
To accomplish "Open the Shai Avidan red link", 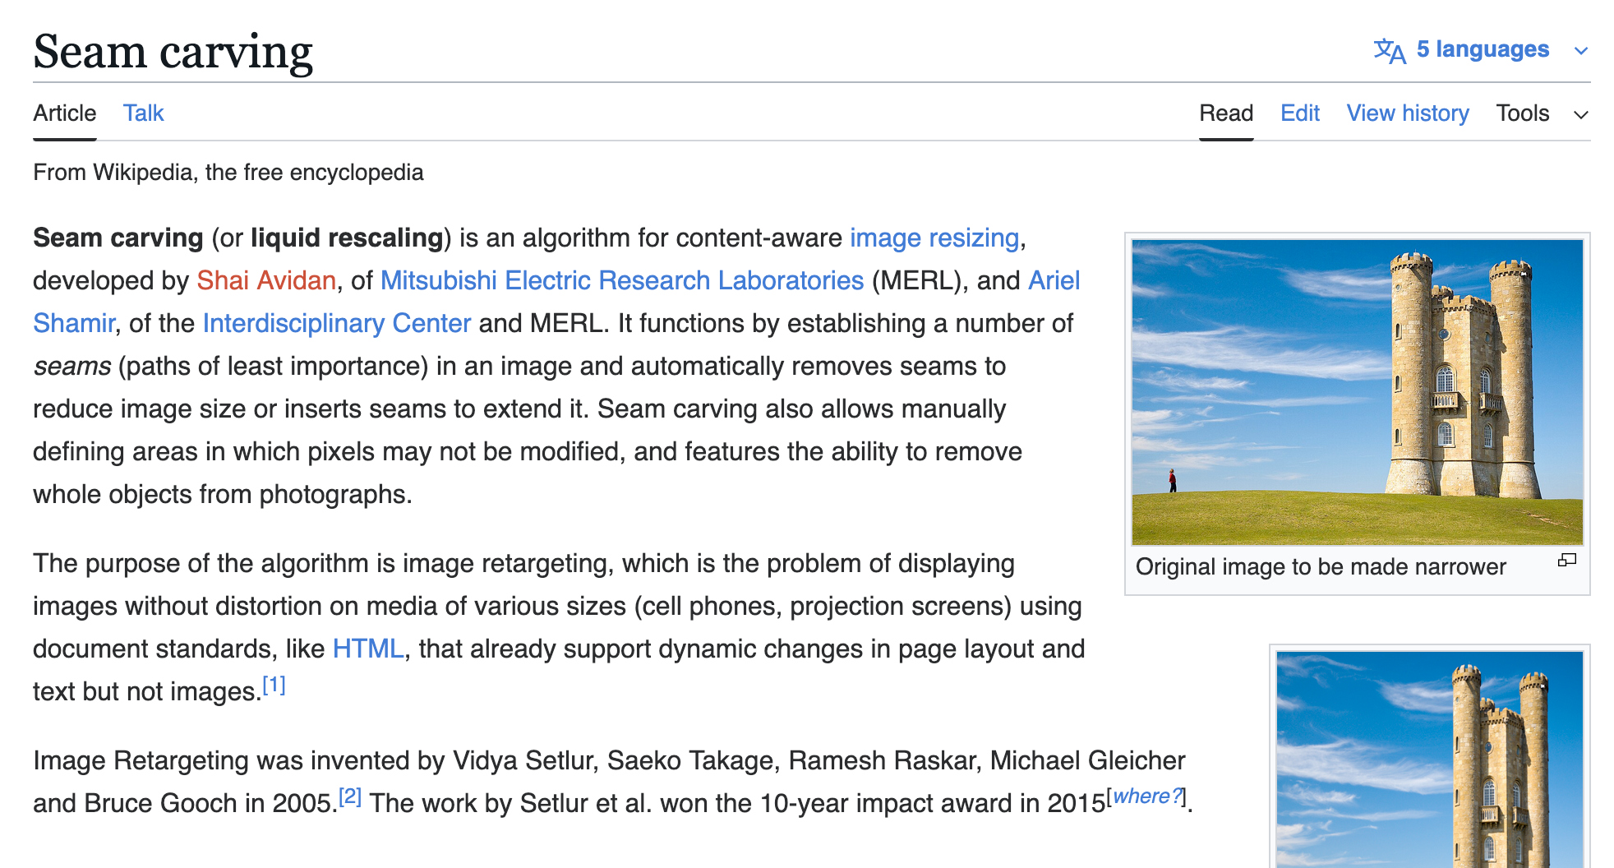I will [266, 280].
